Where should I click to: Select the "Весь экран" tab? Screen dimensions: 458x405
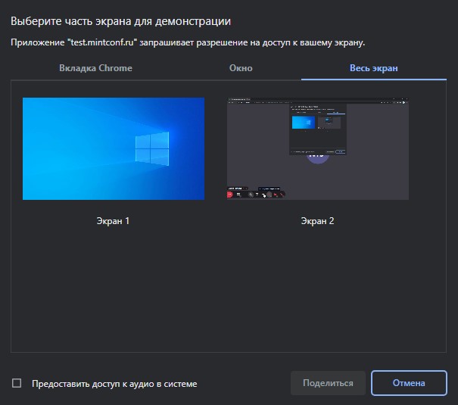373,68
